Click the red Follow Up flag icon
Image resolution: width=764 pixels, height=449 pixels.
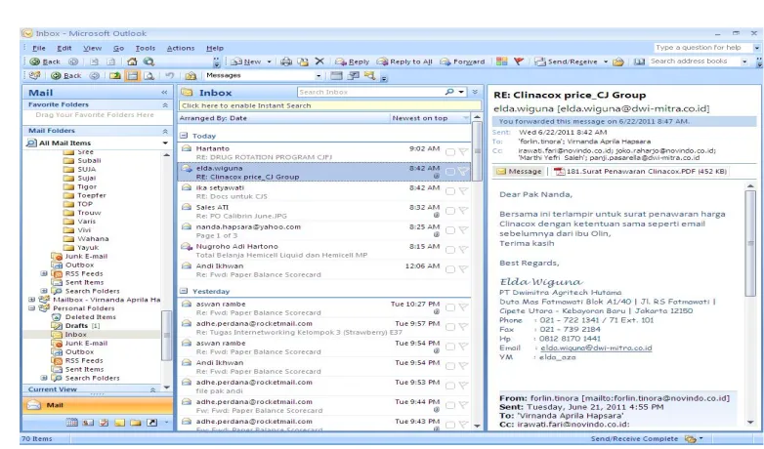(519, 61)
